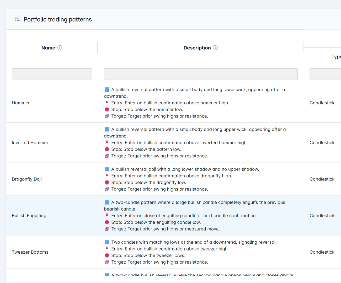Click 'Entry: Enter on bullish confirmation above hammer high'

click(170, 103)
